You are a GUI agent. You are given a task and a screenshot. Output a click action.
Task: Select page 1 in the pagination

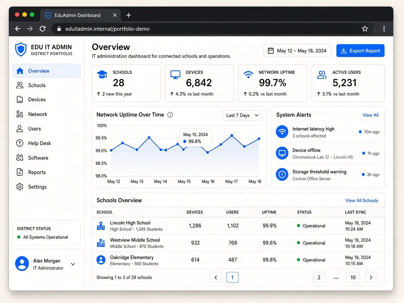[x=233, y=277]
